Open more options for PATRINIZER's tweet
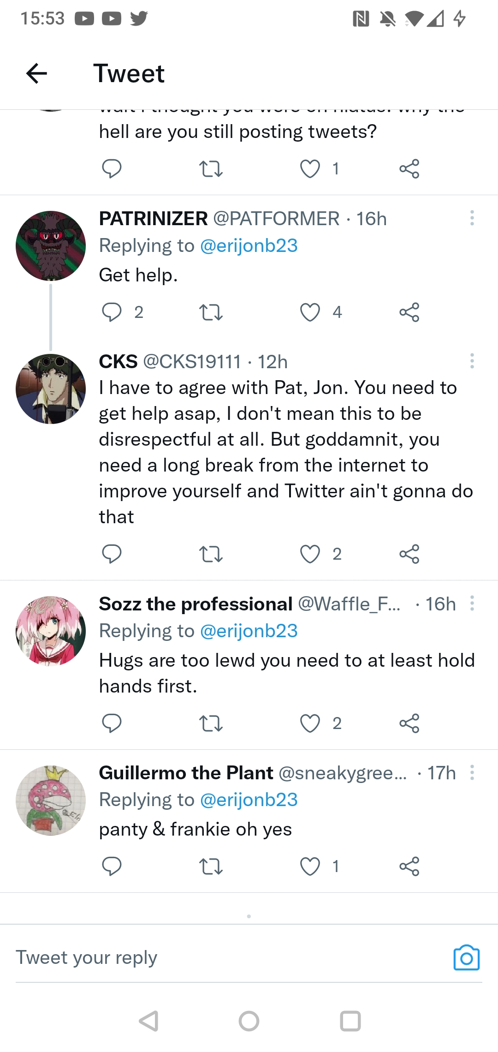This screenshot has height=1052, width=498. click(472, 218)
